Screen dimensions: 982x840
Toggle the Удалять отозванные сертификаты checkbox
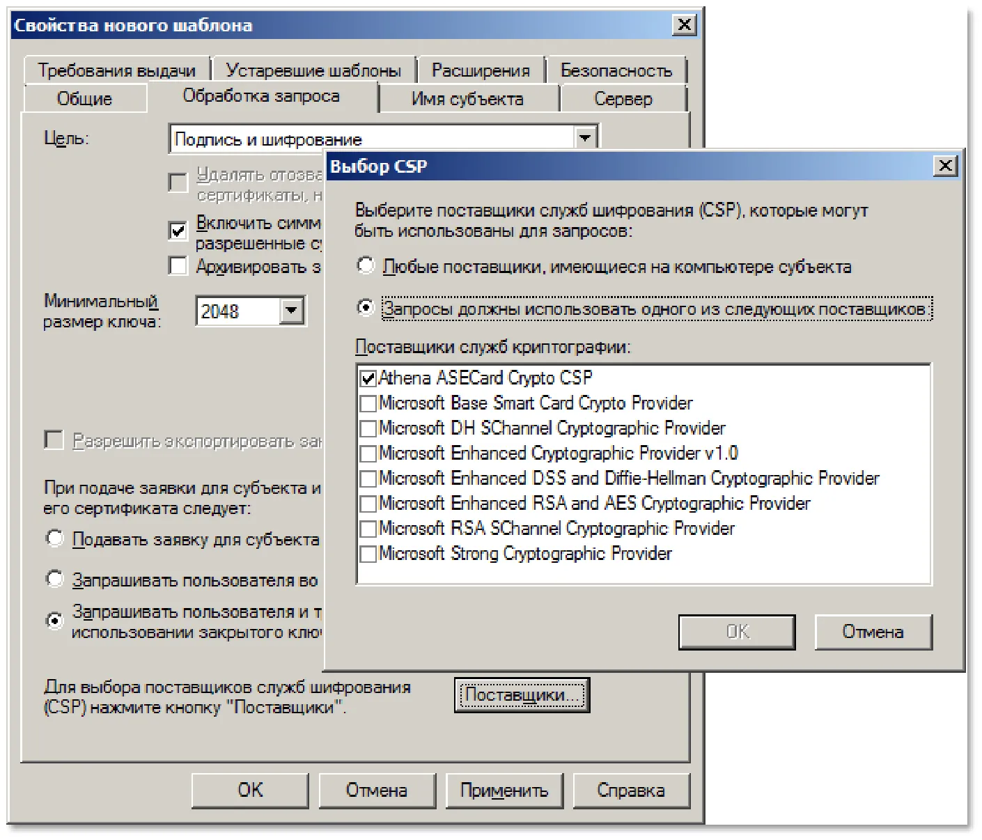[178, 182]
